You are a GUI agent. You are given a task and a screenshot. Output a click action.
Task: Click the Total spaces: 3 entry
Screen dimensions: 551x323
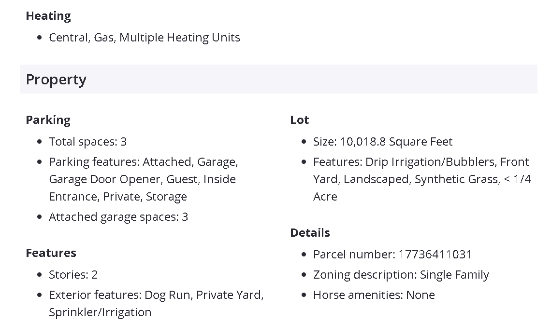click(x=87, y=142)
